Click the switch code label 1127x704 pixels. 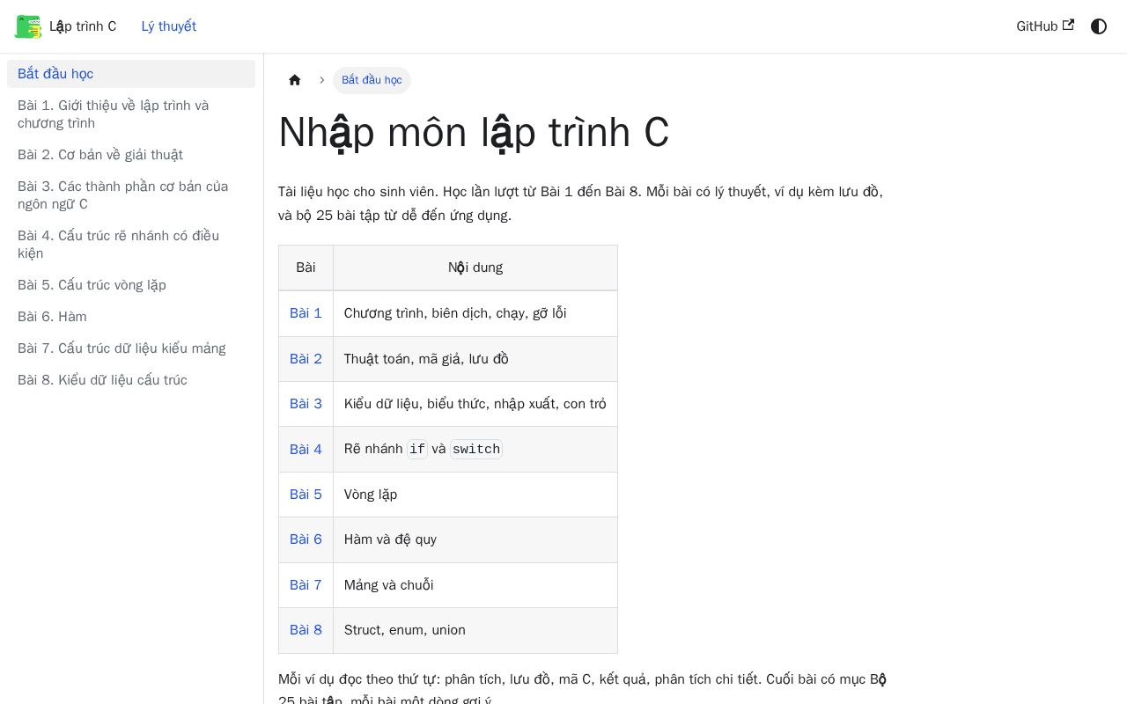pyautogui.click(x=476, y=450)
